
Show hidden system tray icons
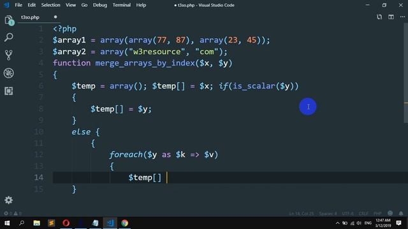[337, 223]
